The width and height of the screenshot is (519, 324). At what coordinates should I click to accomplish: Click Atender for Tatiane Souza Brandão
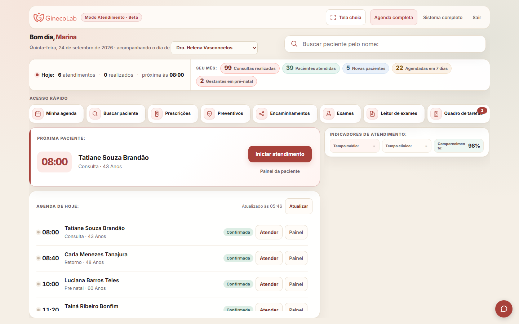tap(269, 232)
